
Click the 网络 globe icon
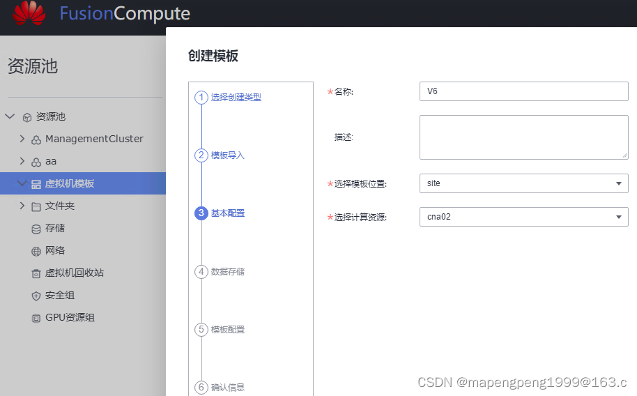(36, 252)
